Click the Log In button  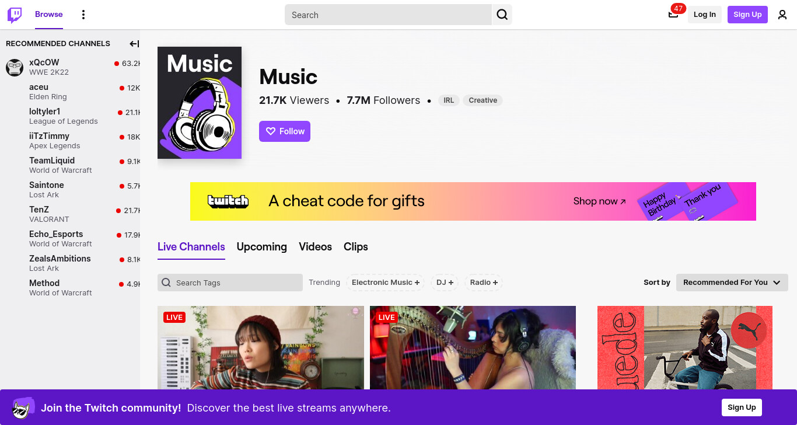click(x=705, y=15)
